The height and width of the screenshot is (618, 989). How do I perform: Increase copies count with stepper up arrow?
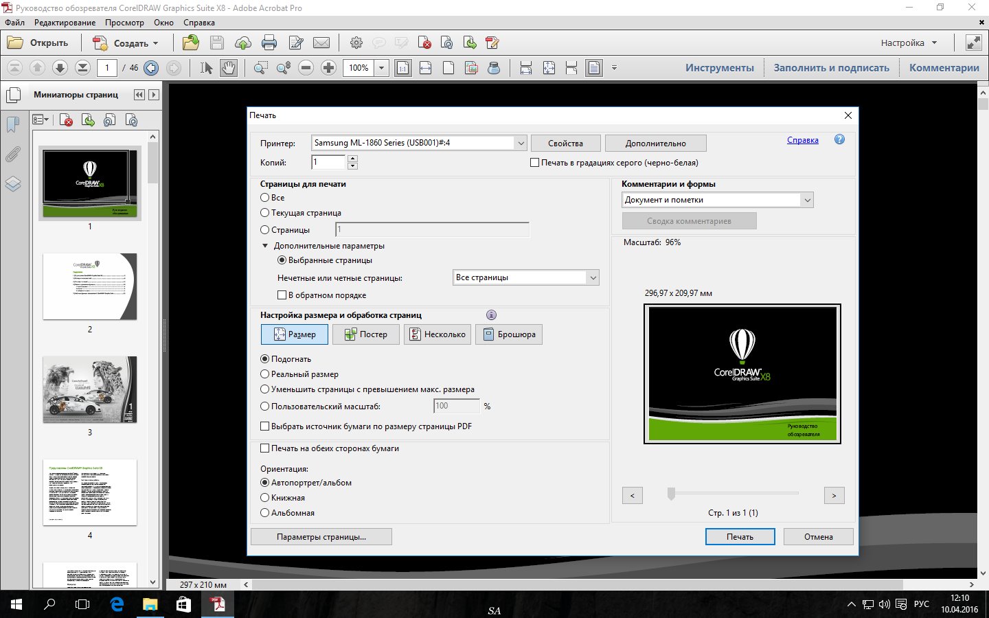point(352,159)
